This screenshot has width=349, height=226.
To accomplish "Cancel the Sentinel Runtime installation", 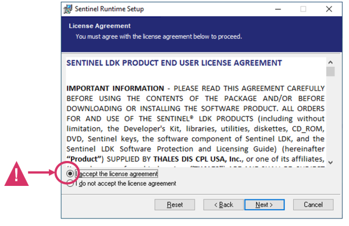I will click(x=313, y=205).
